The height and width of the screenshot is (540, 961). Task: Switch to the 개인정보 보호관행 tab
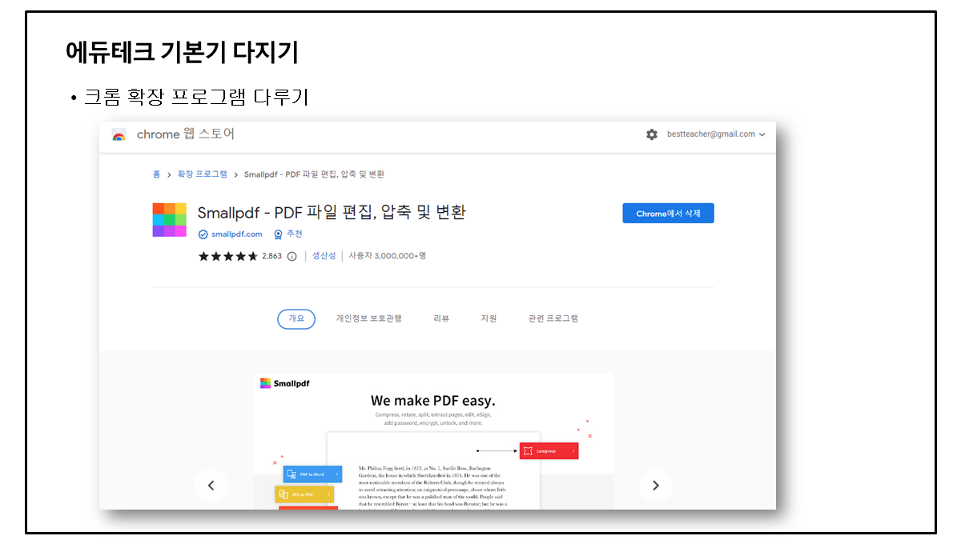coord(369,318)
